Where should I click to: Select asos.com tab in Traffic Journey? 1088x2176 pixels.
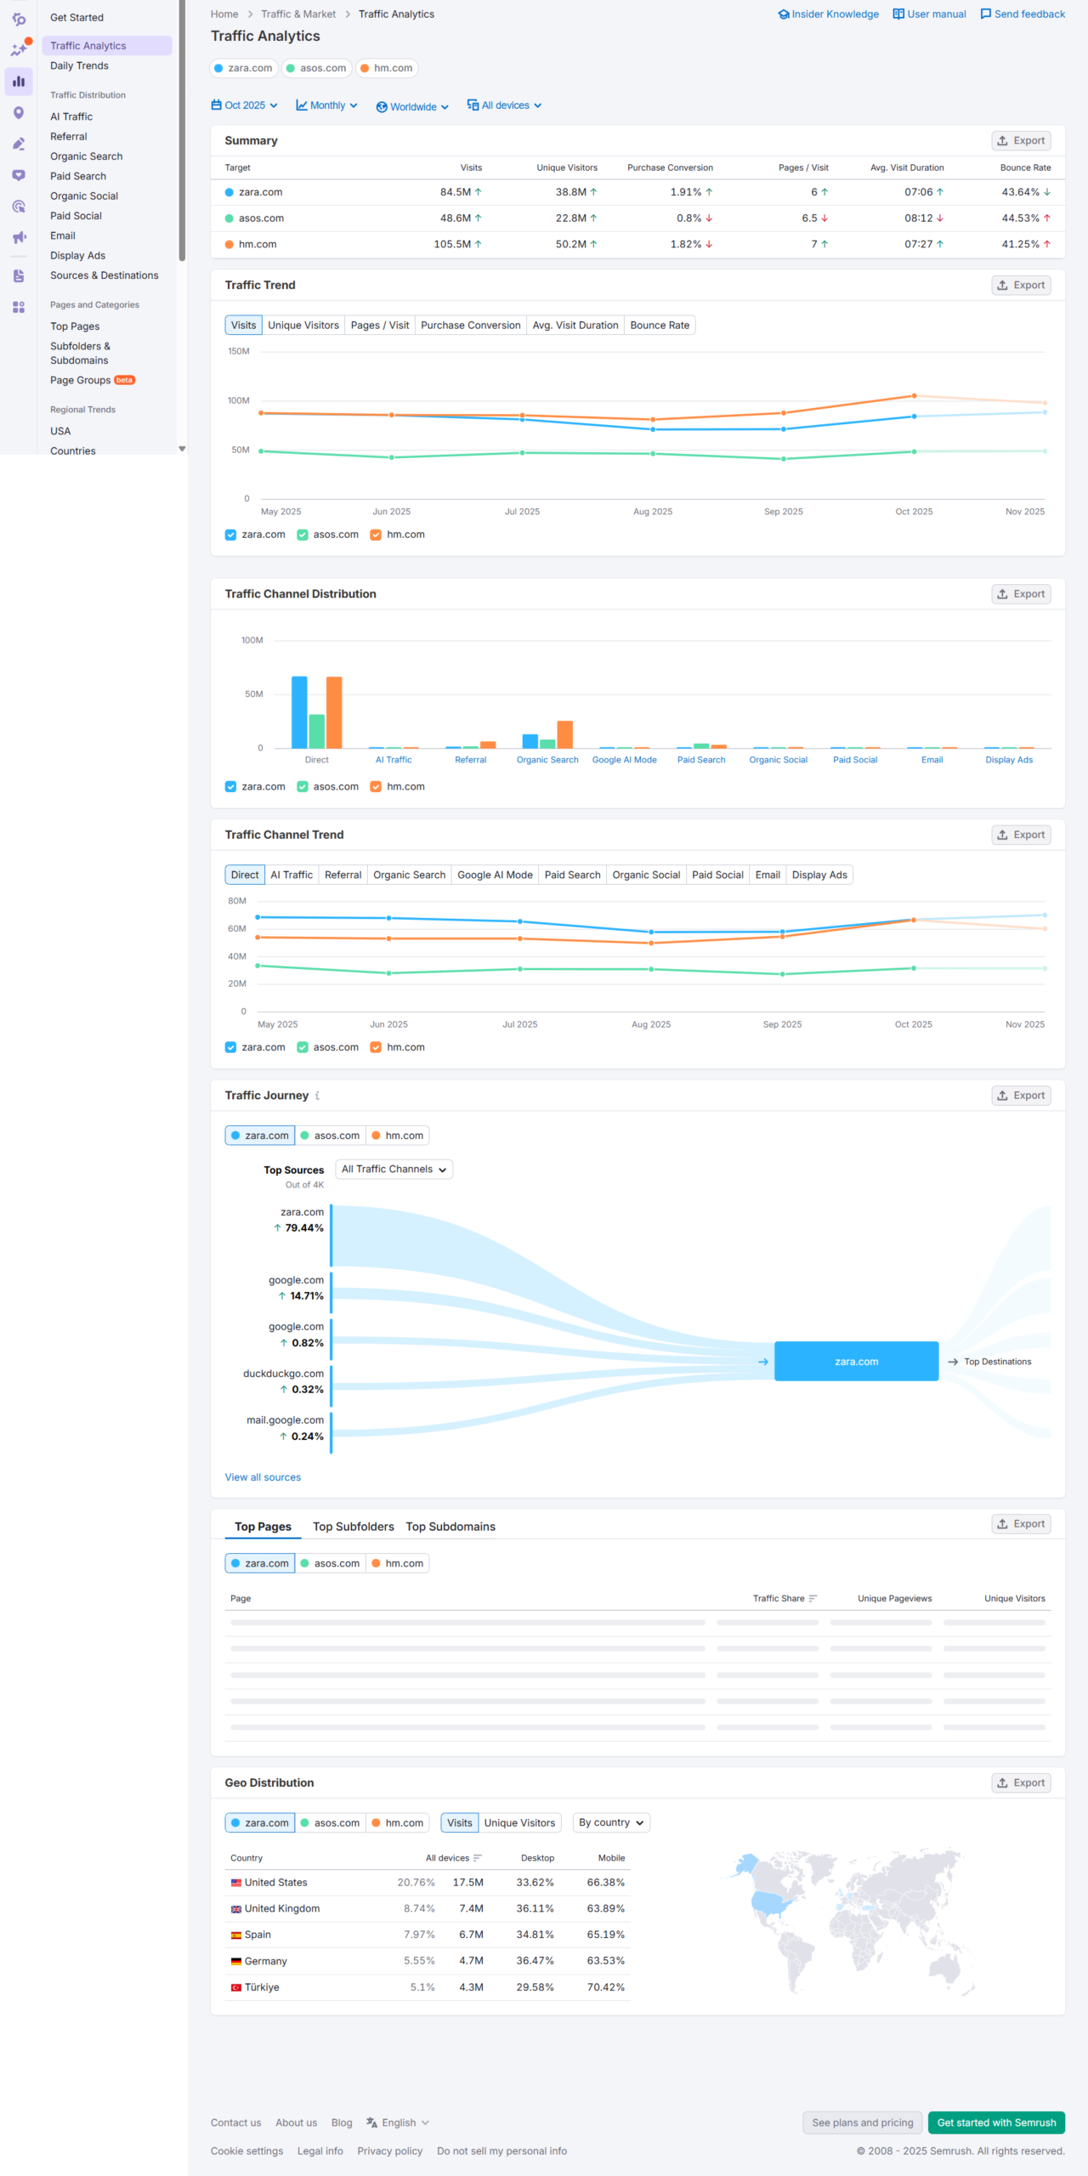pyautogui.click(x=331, y=1136)
